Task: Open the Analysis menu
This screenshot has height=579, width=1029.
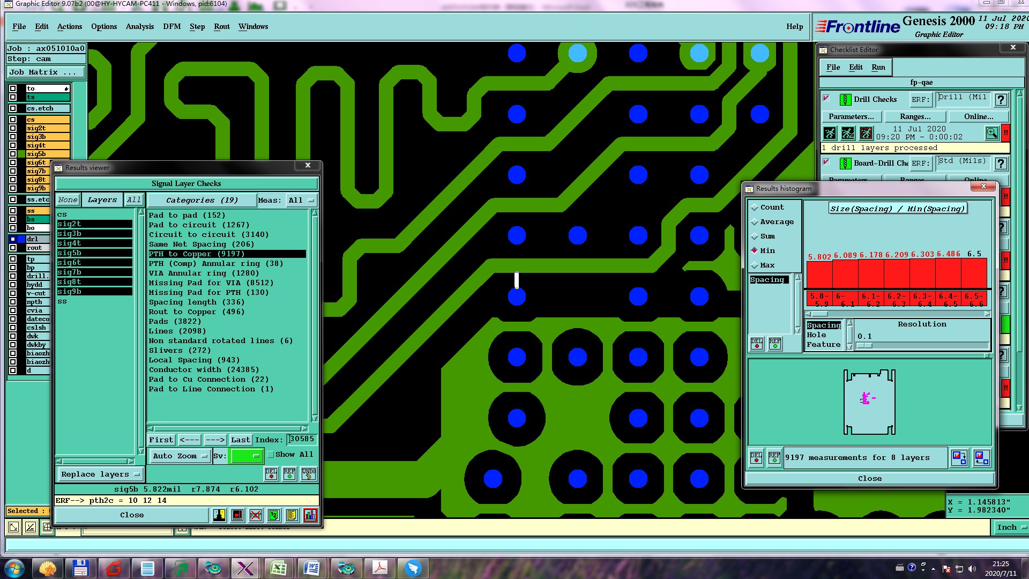Action: click(x=139, y=27)
